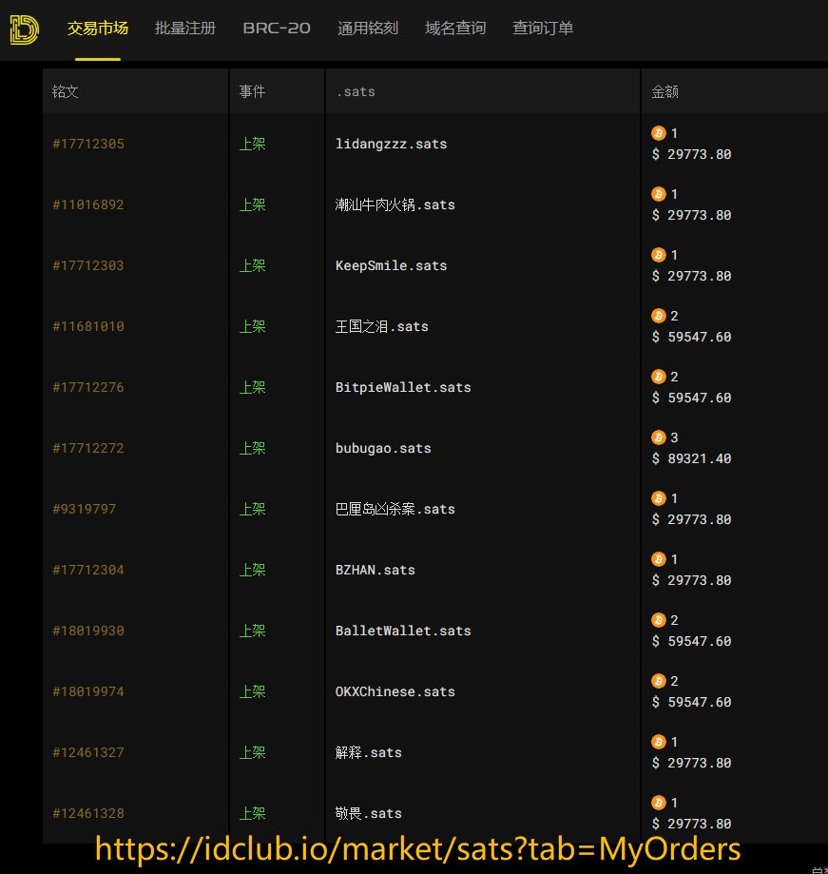Click $ 89321.40 price in bubugao.sats row
828x874 pixels.
tap(691, 458)
